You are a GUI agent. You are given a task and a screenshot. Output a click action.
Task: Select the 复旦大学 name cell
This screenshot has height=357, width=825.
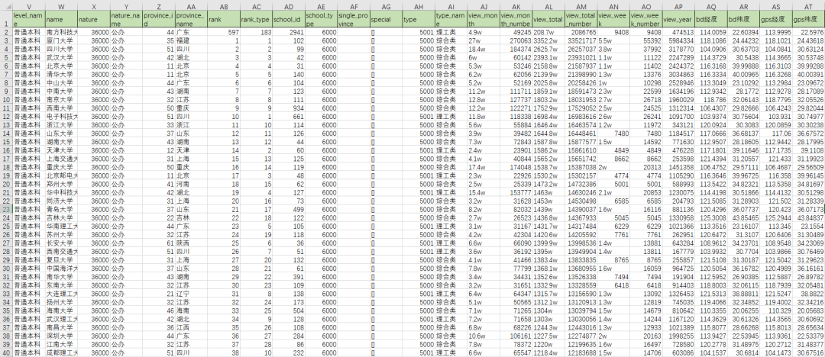(x=61, y=259)
